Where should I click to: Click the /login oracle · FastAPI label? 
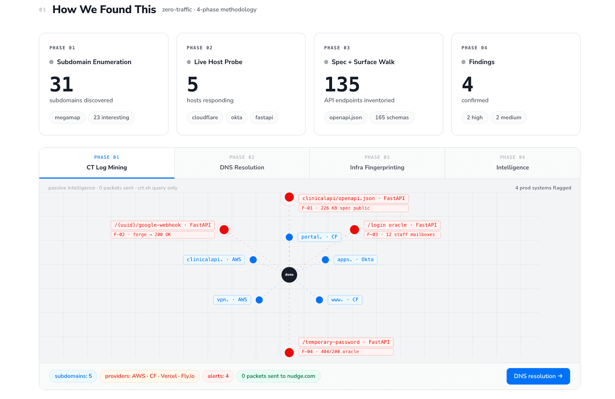pos(402,225)
